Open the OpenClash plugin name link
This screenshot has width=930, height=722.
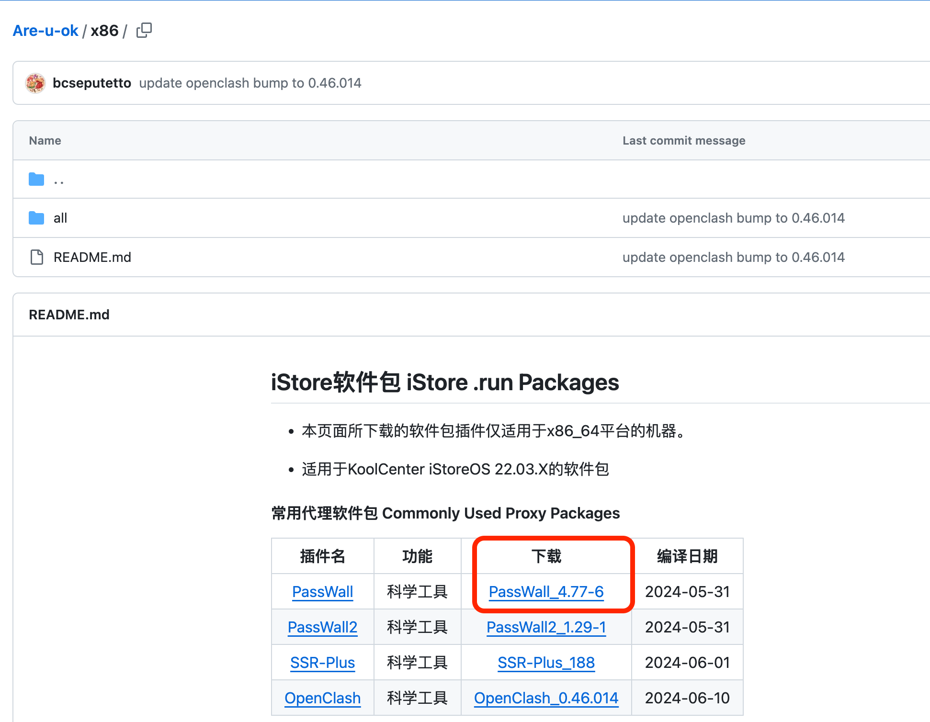click(322, 698)
